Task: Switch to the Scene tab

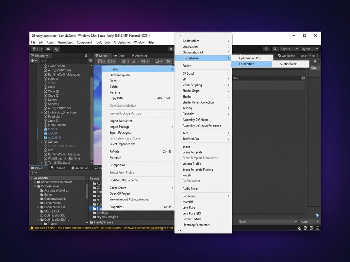Action: point(101,56)
